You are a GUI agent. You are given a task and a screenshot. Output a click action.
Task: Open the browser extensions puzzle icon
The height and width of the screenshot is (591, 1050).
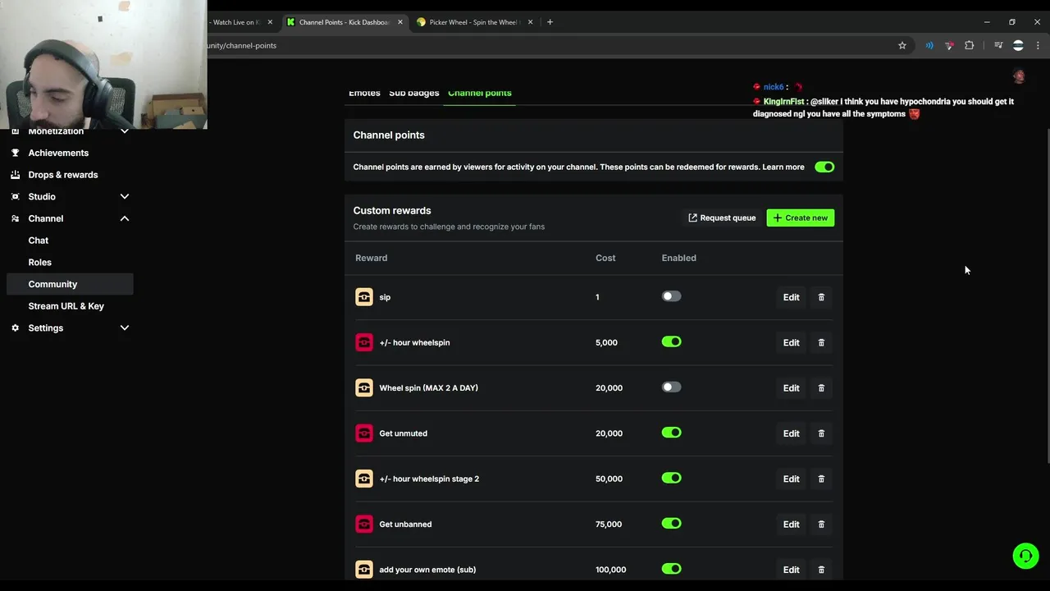[x=970, y=46]
